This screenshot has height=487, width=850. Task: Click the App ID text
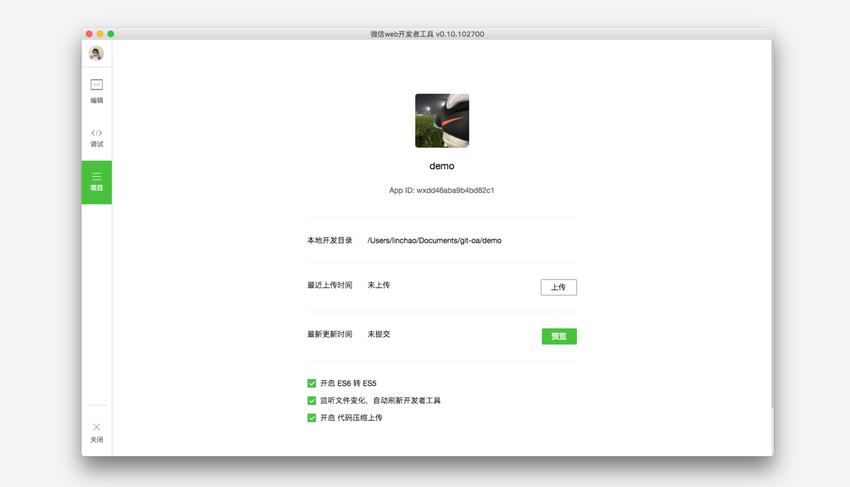(441, 190)
